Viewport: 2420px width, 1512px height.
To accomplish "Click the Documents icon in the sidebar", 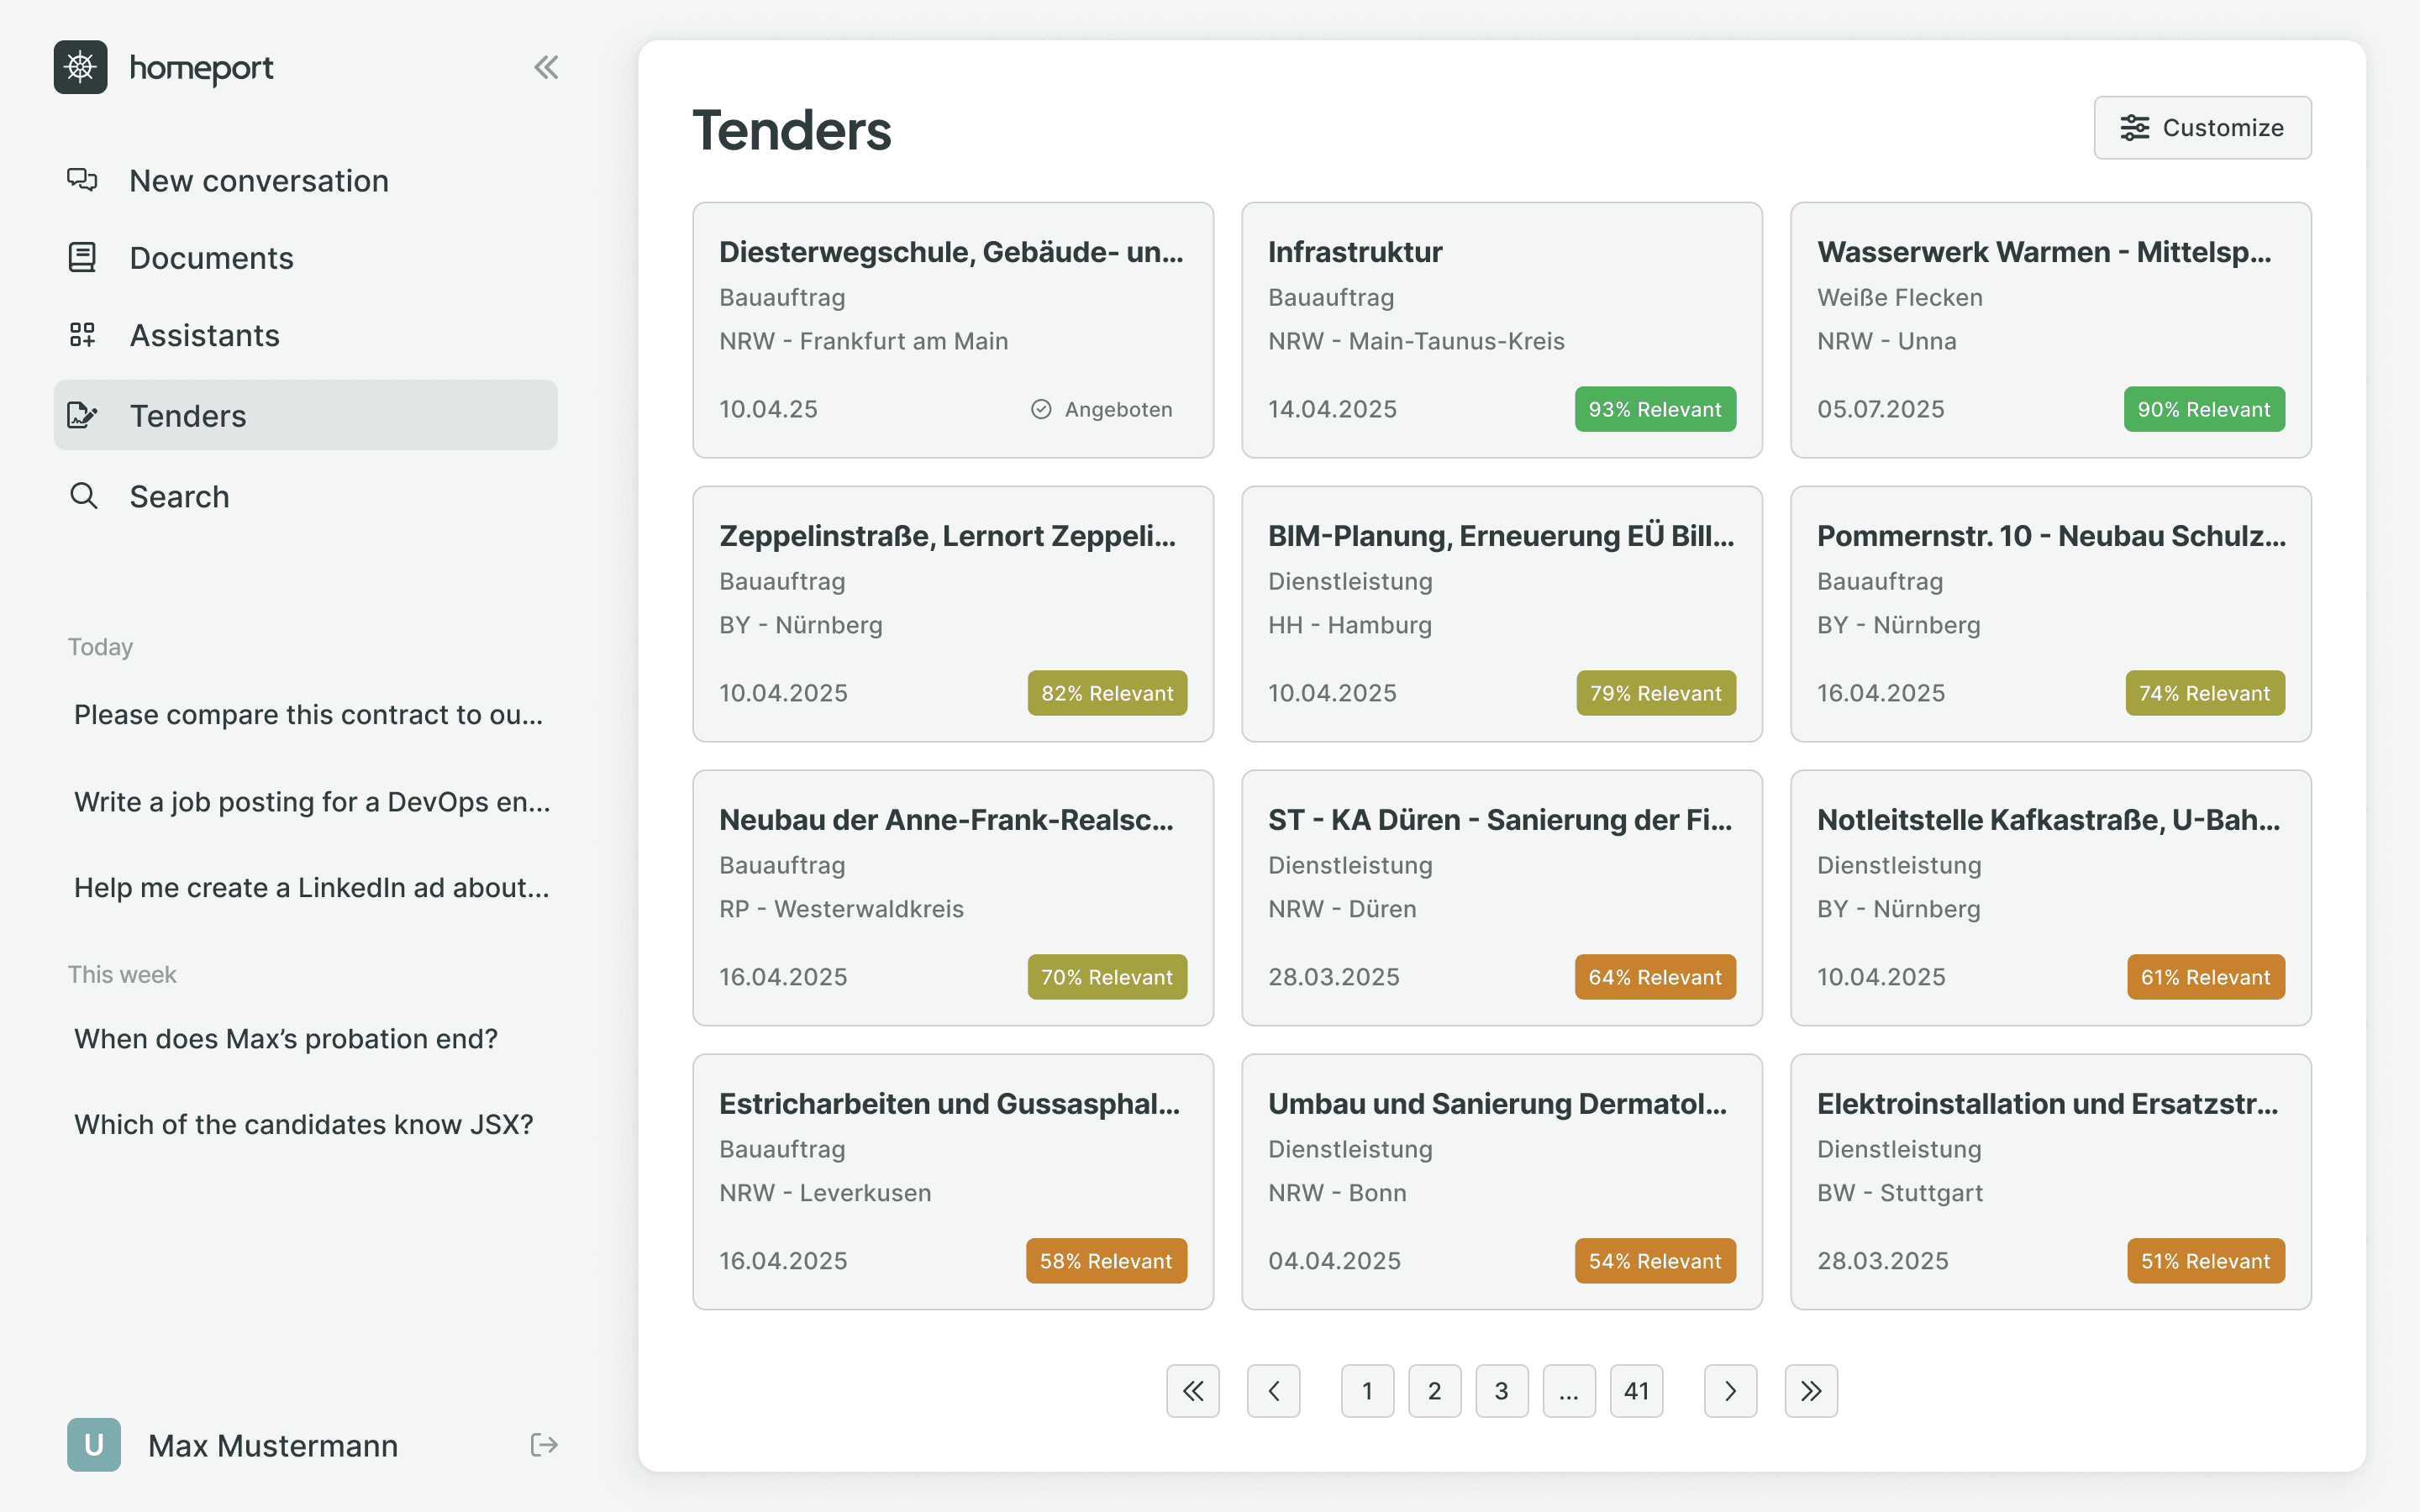I will tap(82, 257).
